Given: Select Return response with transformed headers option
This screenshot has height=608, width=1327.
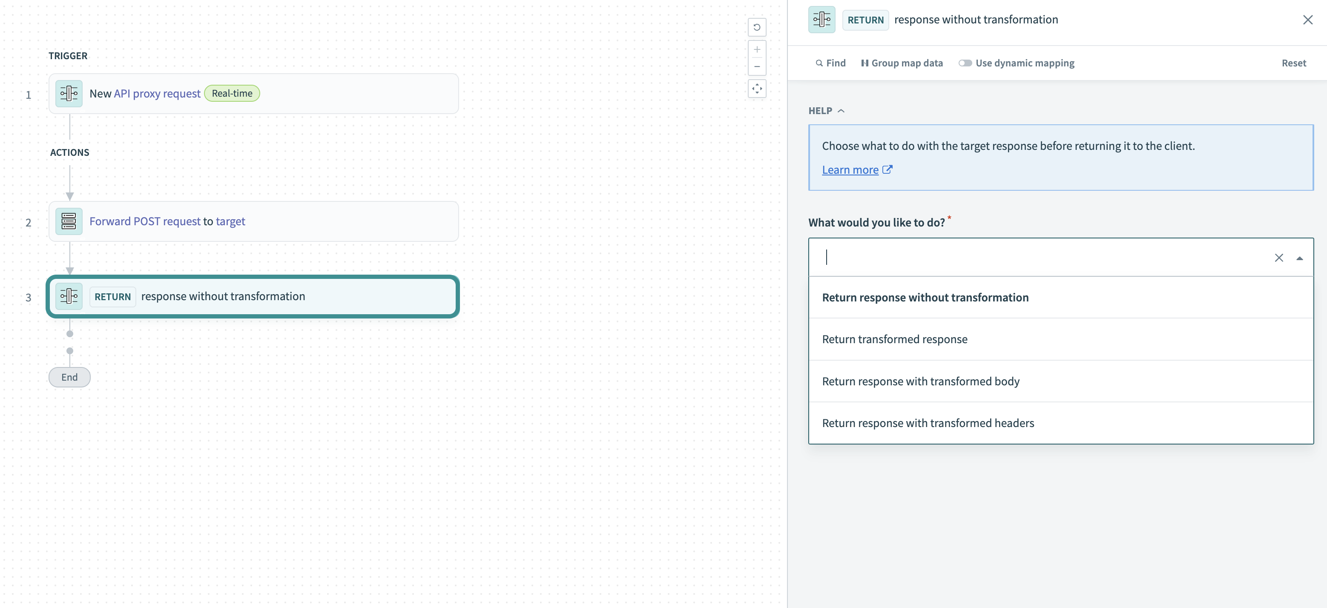Looking at the screenshot, I should click(x=928, y=423).
